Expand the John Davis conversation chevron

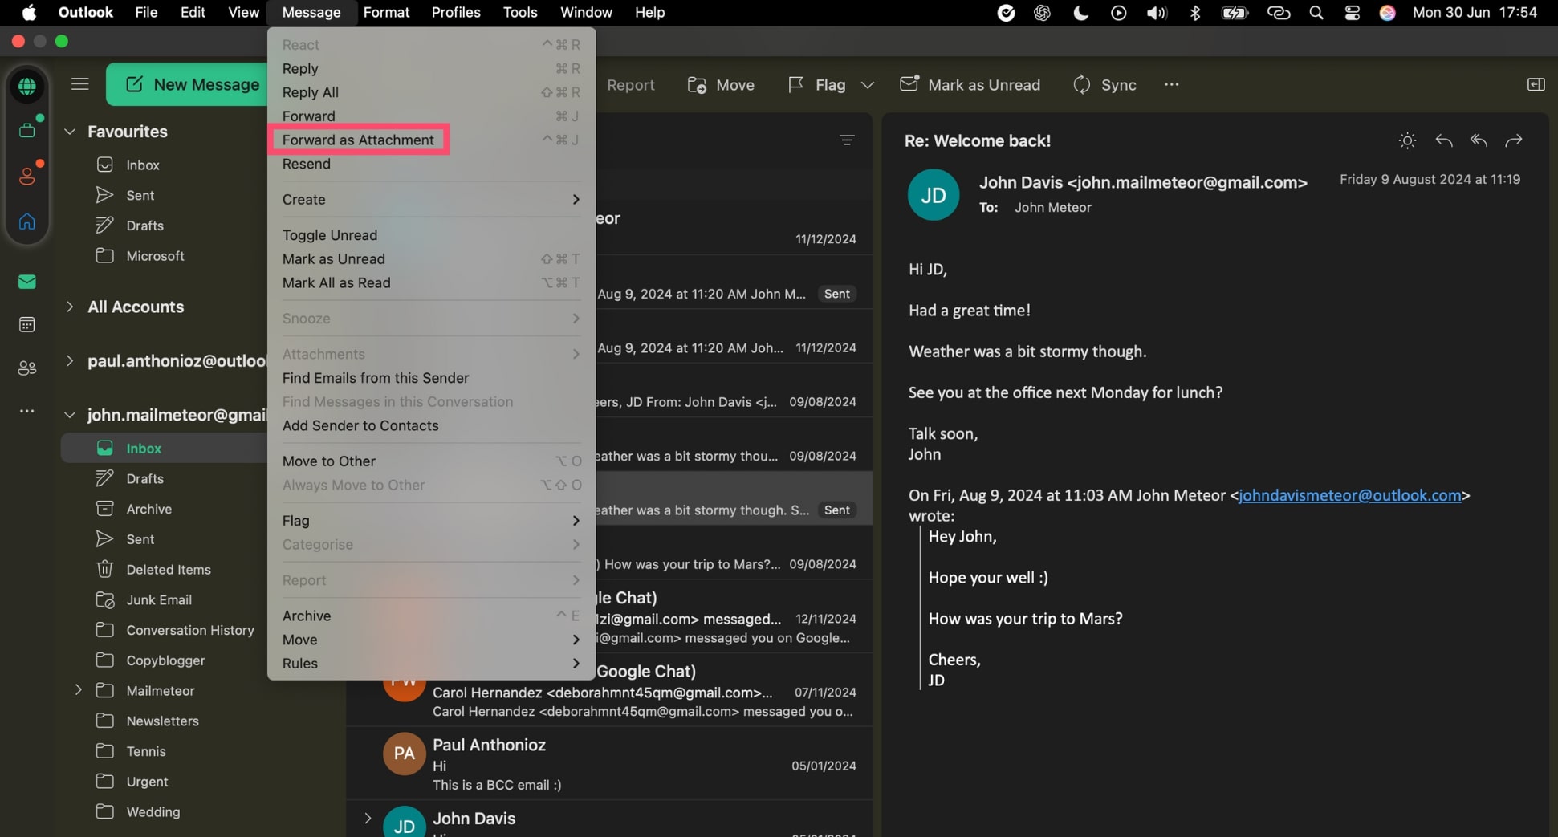368,819
